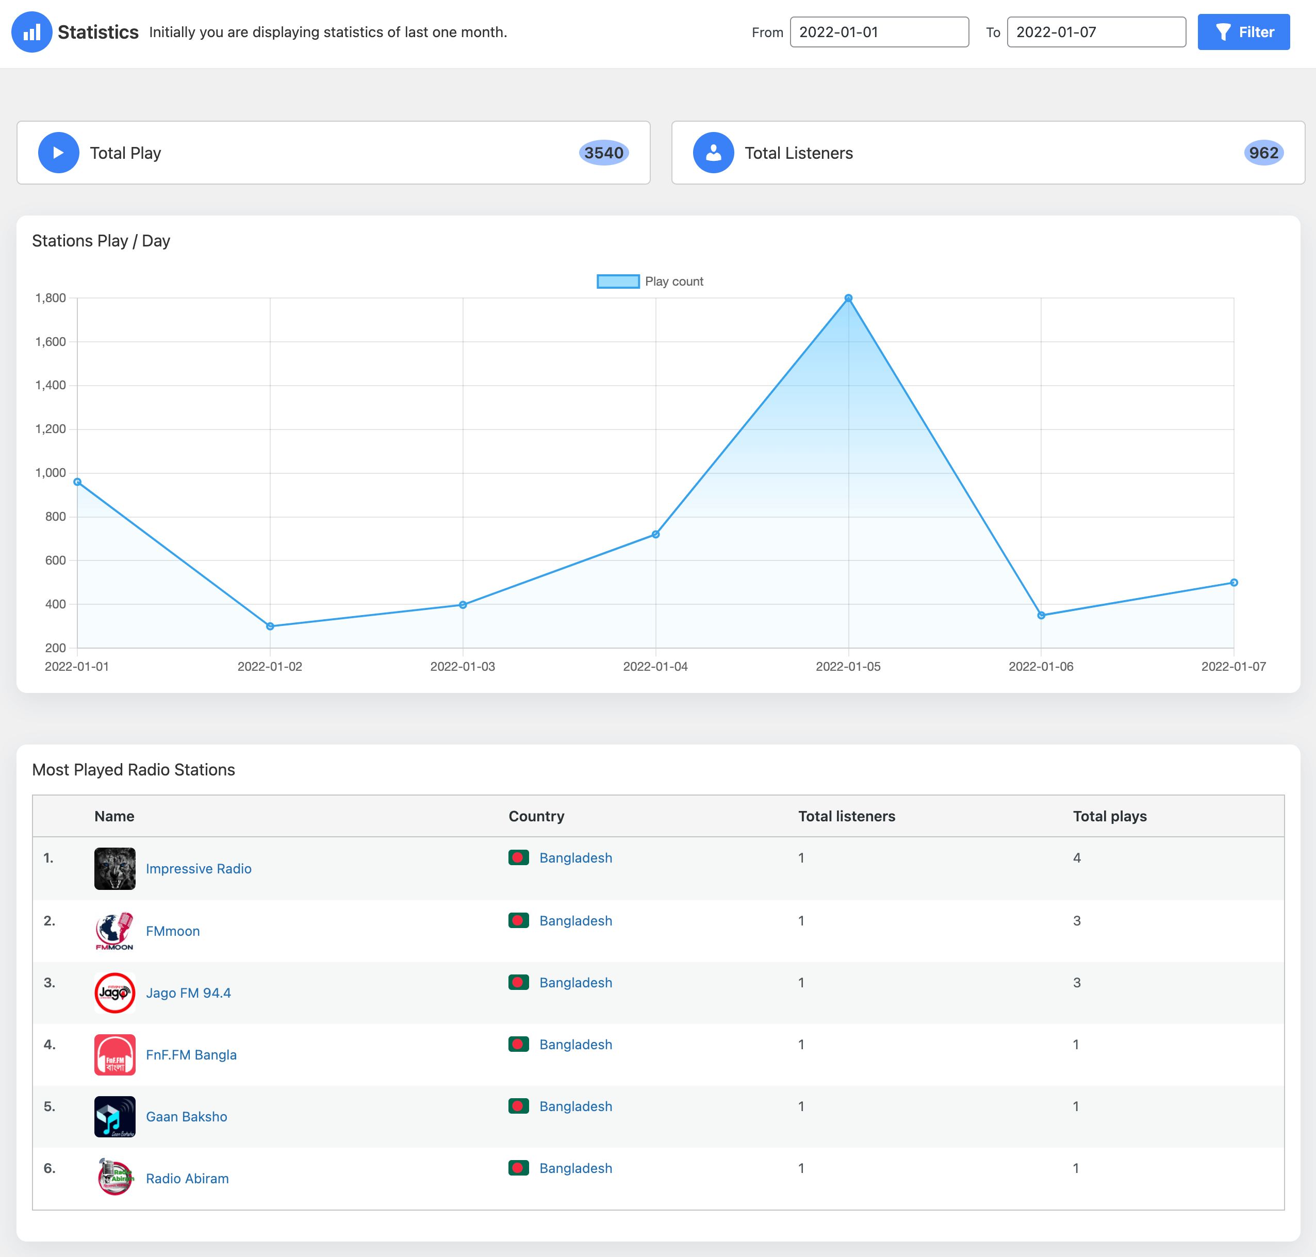
Task: Click the Total listeners column header
Action: click(x=846, y=816)
